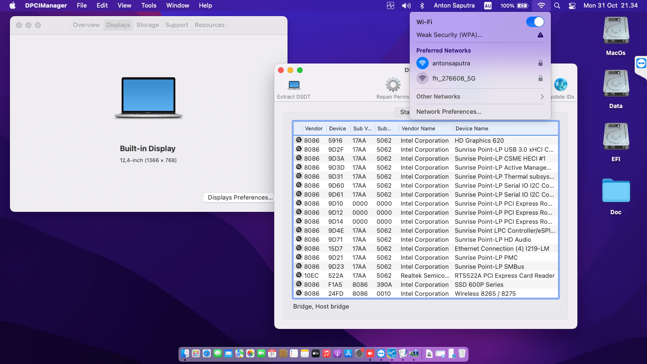The width and height of the screenshot is (647, 364).
Task: Turn off the Wi-Fi switch
Action: tap(535, 22)
